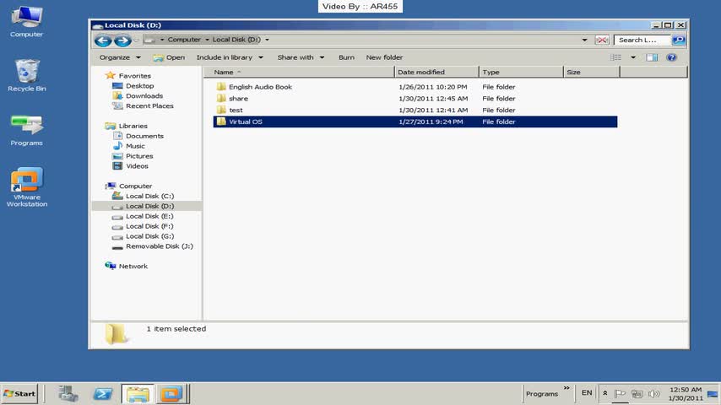Select Programs desktop shortcut
This screenshot has height=405, width=721.
pos(27,131)
